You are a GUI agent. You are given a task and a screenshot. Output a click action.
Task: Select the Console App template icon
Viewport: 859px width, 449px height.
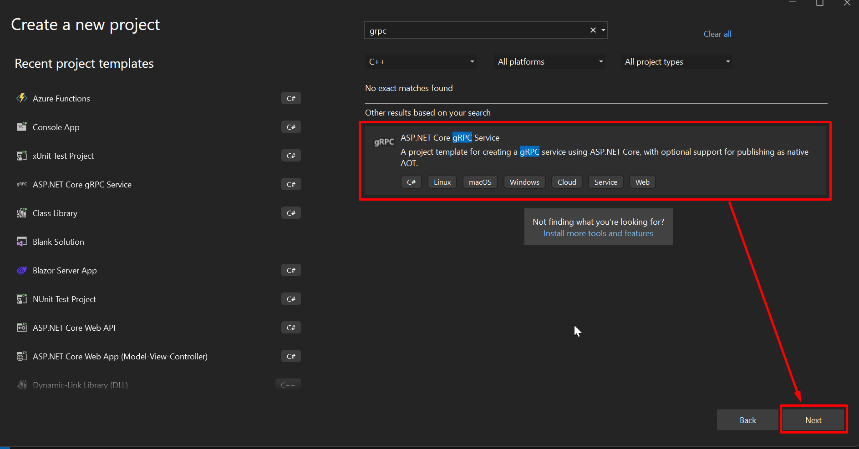21,127
